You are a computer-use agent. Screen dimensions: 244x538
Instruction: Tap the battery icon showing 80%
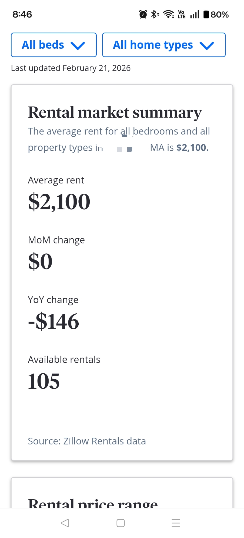click(x=206, y=14)
